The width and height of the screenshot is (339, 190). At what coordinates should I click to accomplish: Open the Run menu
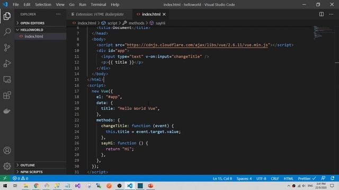pos(83,5)
